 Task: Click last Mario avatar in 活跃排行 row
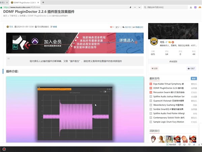193,139
